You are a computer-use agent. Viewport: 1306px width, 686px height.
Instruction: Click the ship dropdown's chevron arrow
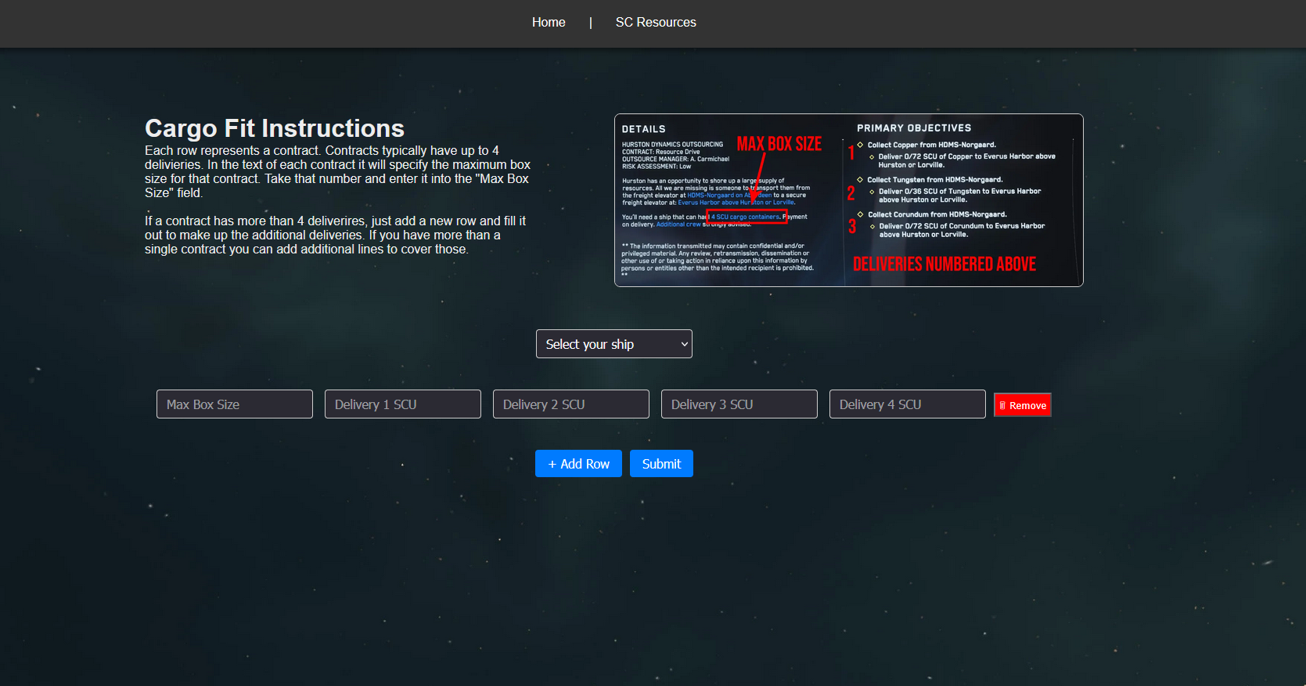click(684, 344)
